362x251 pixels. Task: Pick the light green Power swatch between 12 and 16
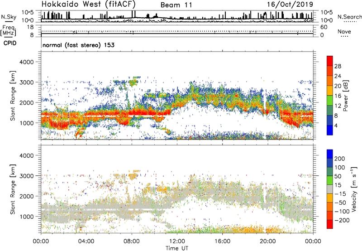330,101
